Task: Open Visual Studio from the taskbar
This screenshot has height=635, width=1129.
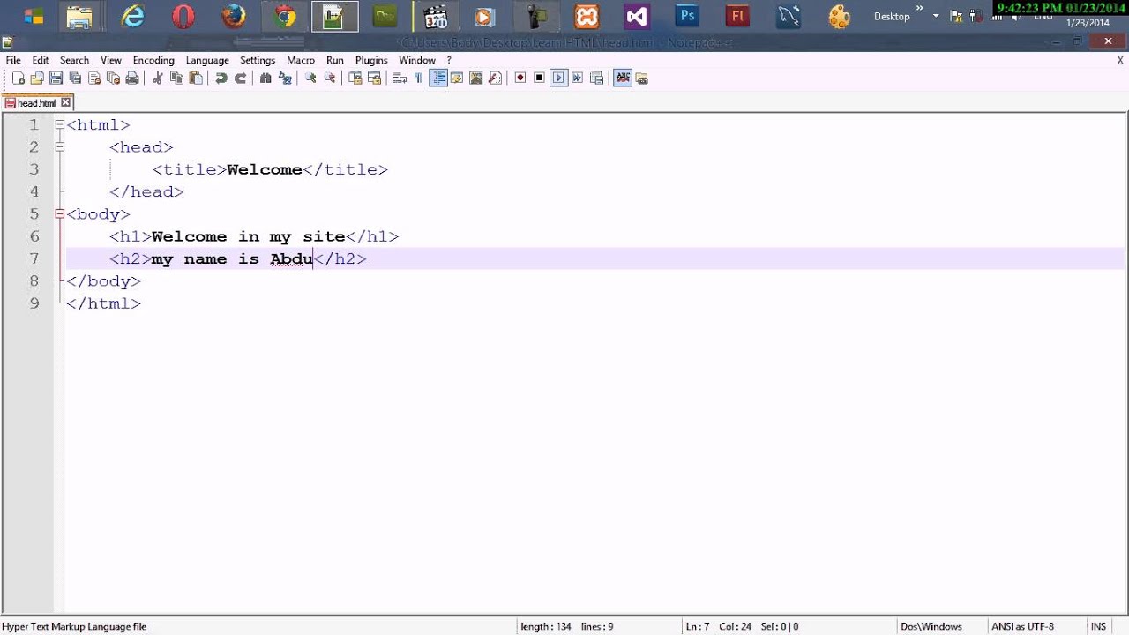Action: 636,16
